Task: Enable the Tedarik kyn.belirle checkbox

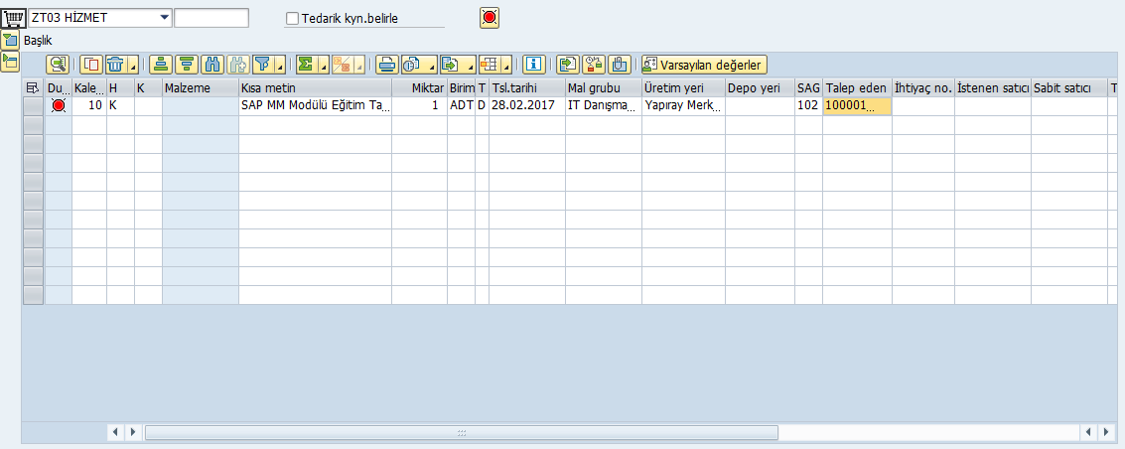Action: tap(292, 19)
